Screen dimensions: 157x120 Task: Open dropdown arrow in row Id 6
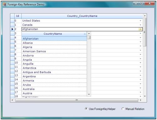tap(140, 46)
